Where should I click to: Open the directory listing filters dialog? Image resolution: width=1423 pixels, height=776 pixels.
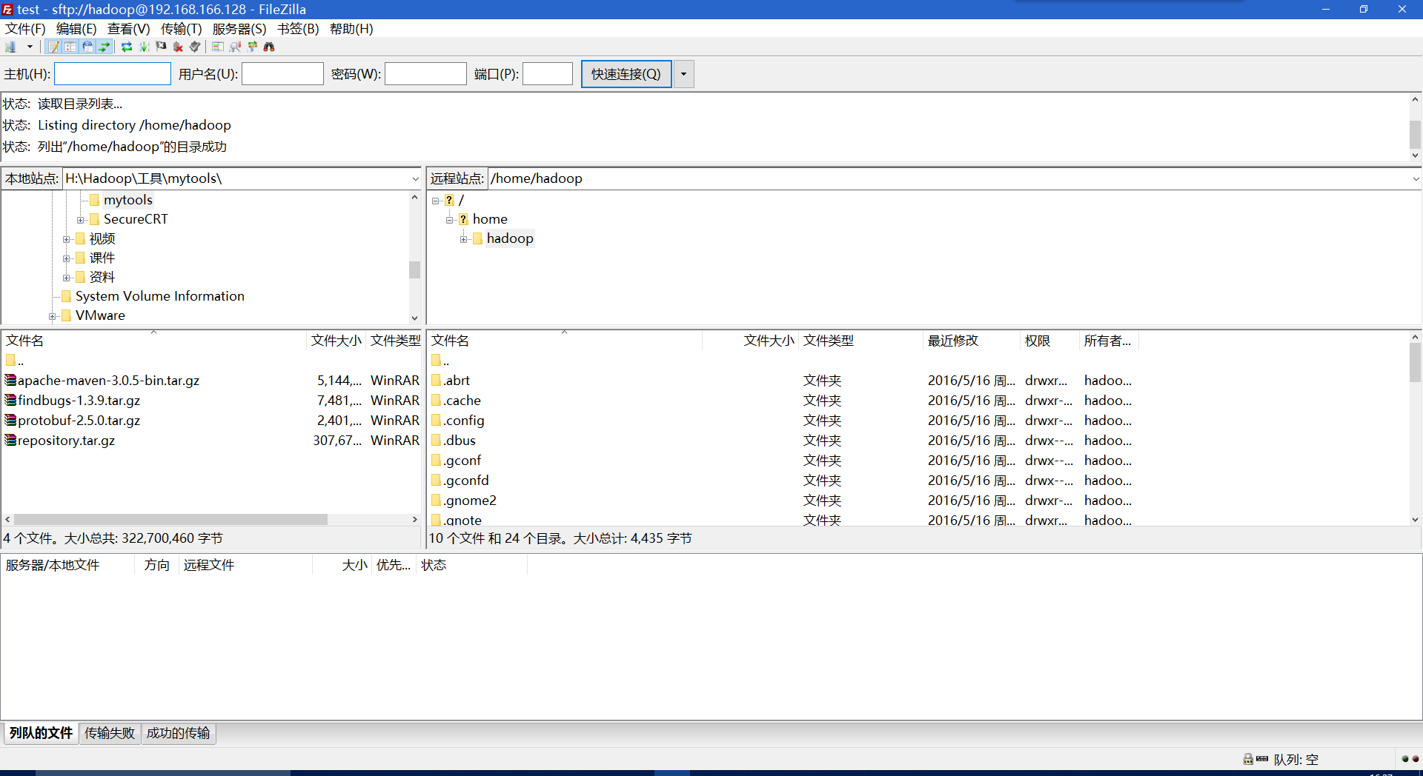point(217,47)
